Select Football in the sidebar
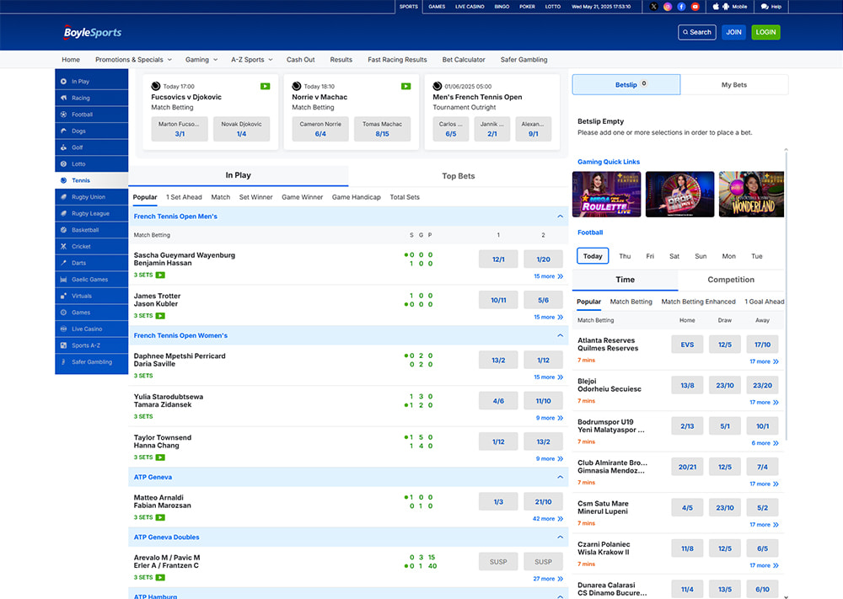Viewport: 843px width, 599px height. point(91,115)
